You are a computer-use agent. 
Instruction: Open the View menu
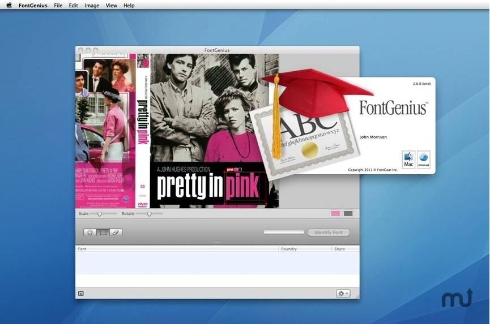pos(111,5)
